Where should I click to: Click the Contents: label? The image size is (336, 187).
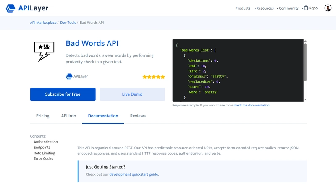tap(38, 136)
